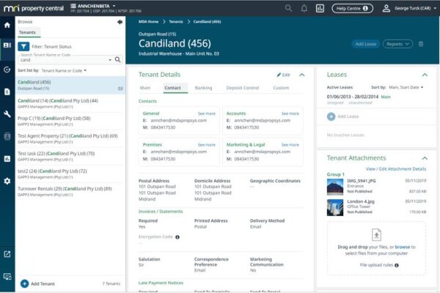Image resolution: width=440 pixels, height=293 pixels.
Task: Open the Sort list by dropdown
Action: [64, 70]
